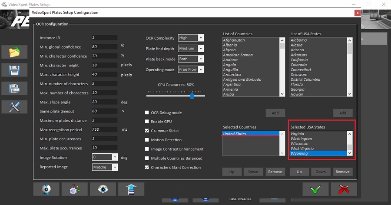Select Argentina in the countries list

(251, 85)
